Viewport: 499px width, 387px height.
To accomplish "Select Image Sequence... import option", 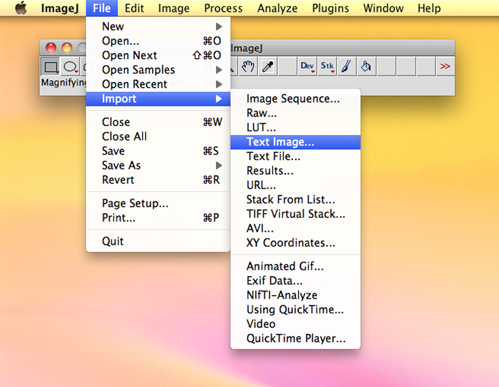I will [293, 99].
